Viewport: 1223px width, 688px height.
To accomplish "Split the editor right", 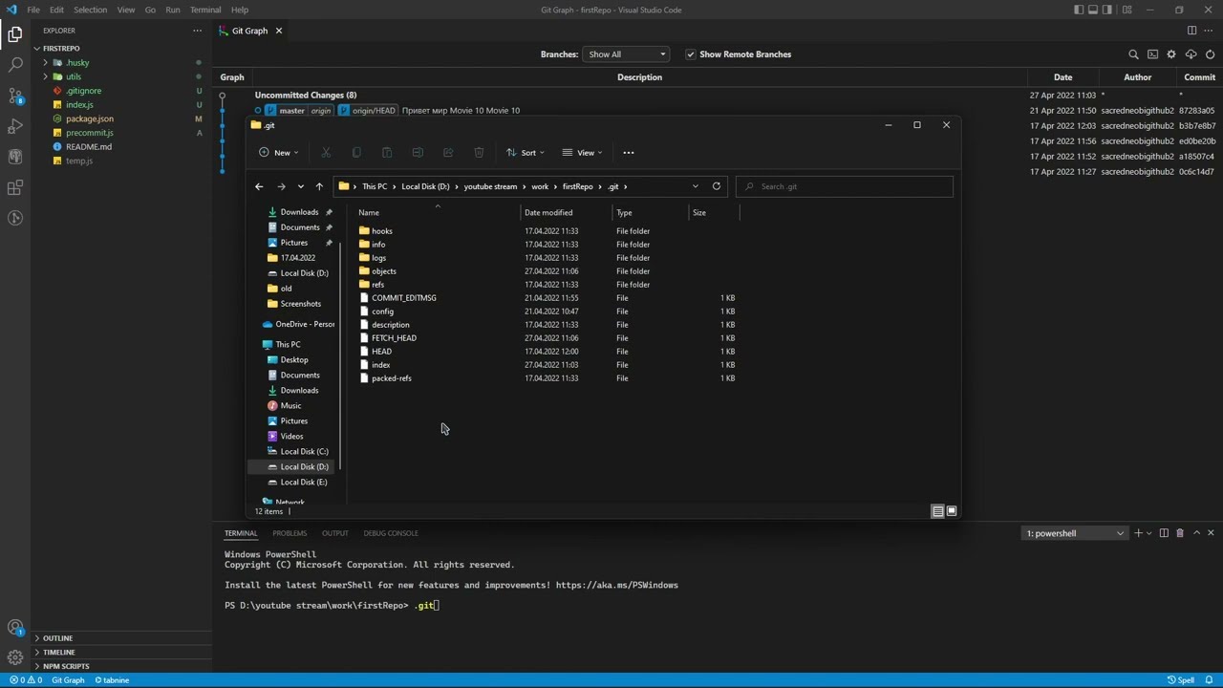I will [x=1191, y=31].
